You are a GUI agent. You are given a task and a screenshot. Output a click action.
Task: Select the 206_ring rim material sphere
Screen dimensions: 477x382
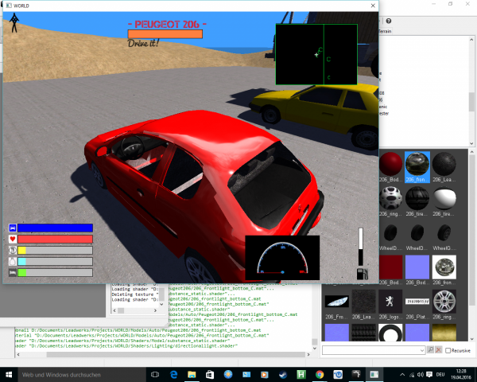point(390,198)
